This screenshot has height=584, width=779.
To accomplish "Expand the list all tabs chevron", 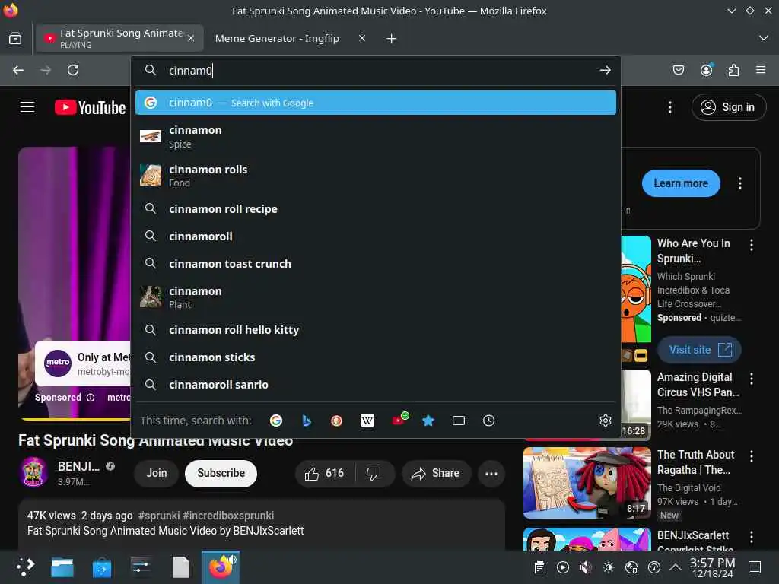I will pos(764,38).
